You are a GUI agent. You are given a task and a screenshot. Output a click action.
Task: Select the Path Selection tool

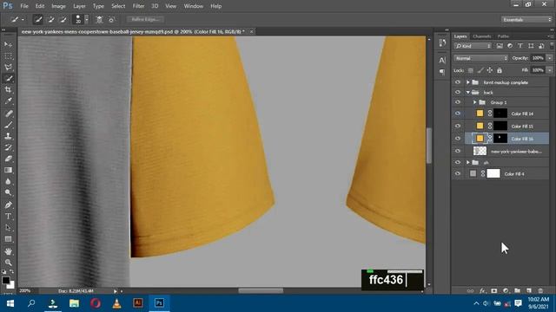click(x=8, y=227)
